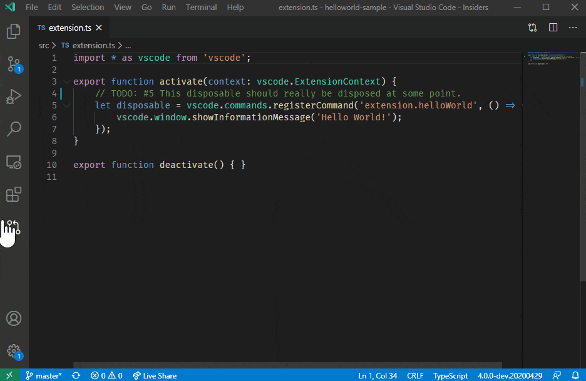
Task: Start a Live Share session
Action: pyautogui.click(x=154, y=375)
